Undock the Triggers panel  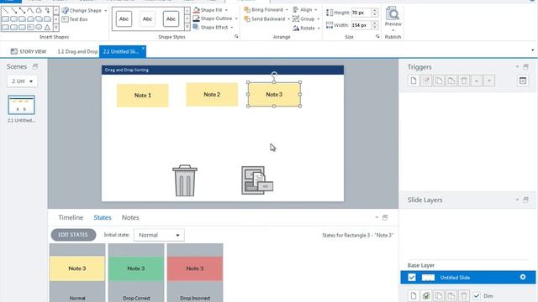(x=525, y=67)
